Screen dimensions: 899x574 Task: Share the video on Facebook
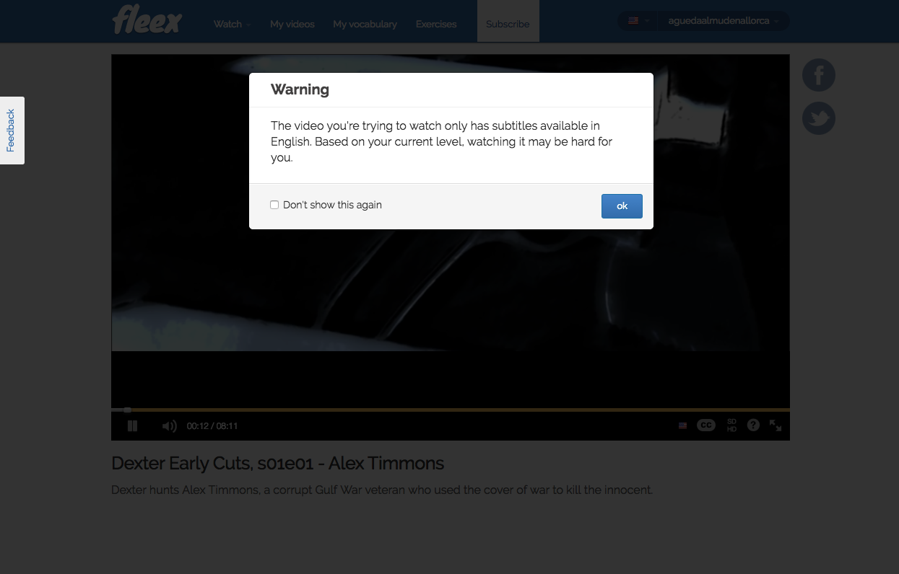coord(818,75)
